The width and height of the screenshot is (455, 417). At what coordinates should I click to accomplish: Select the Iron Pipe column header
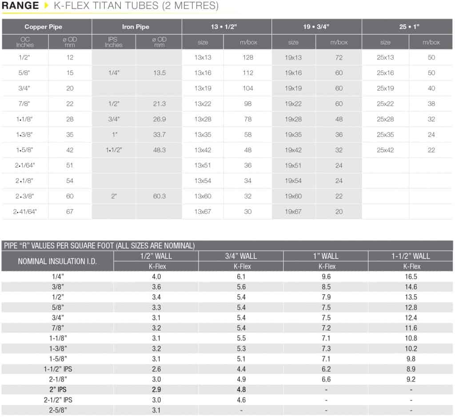point(136,27)
